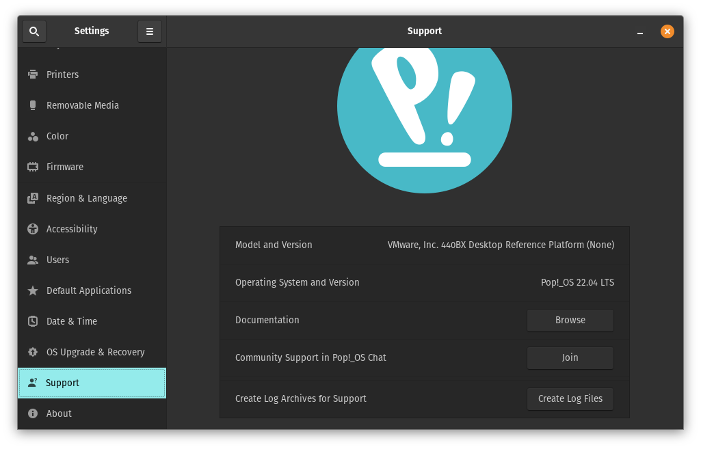Click the Create Log Files button
Viewport: 701px width, 449px height.
pyautogui.click(x=570, y=398)
